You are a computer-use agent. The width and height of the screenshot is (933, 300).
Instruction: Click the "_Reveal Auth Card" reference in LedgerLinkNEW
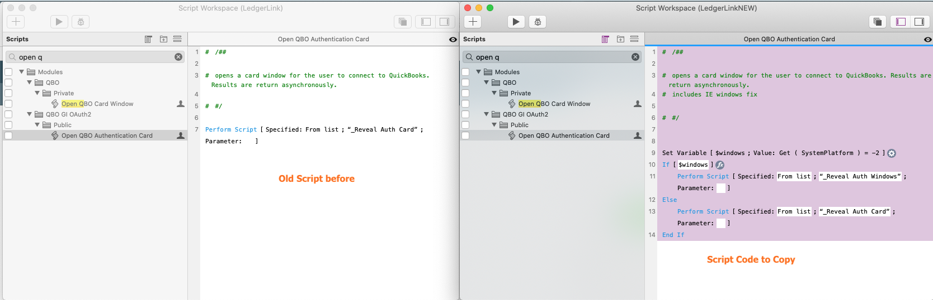855,211
